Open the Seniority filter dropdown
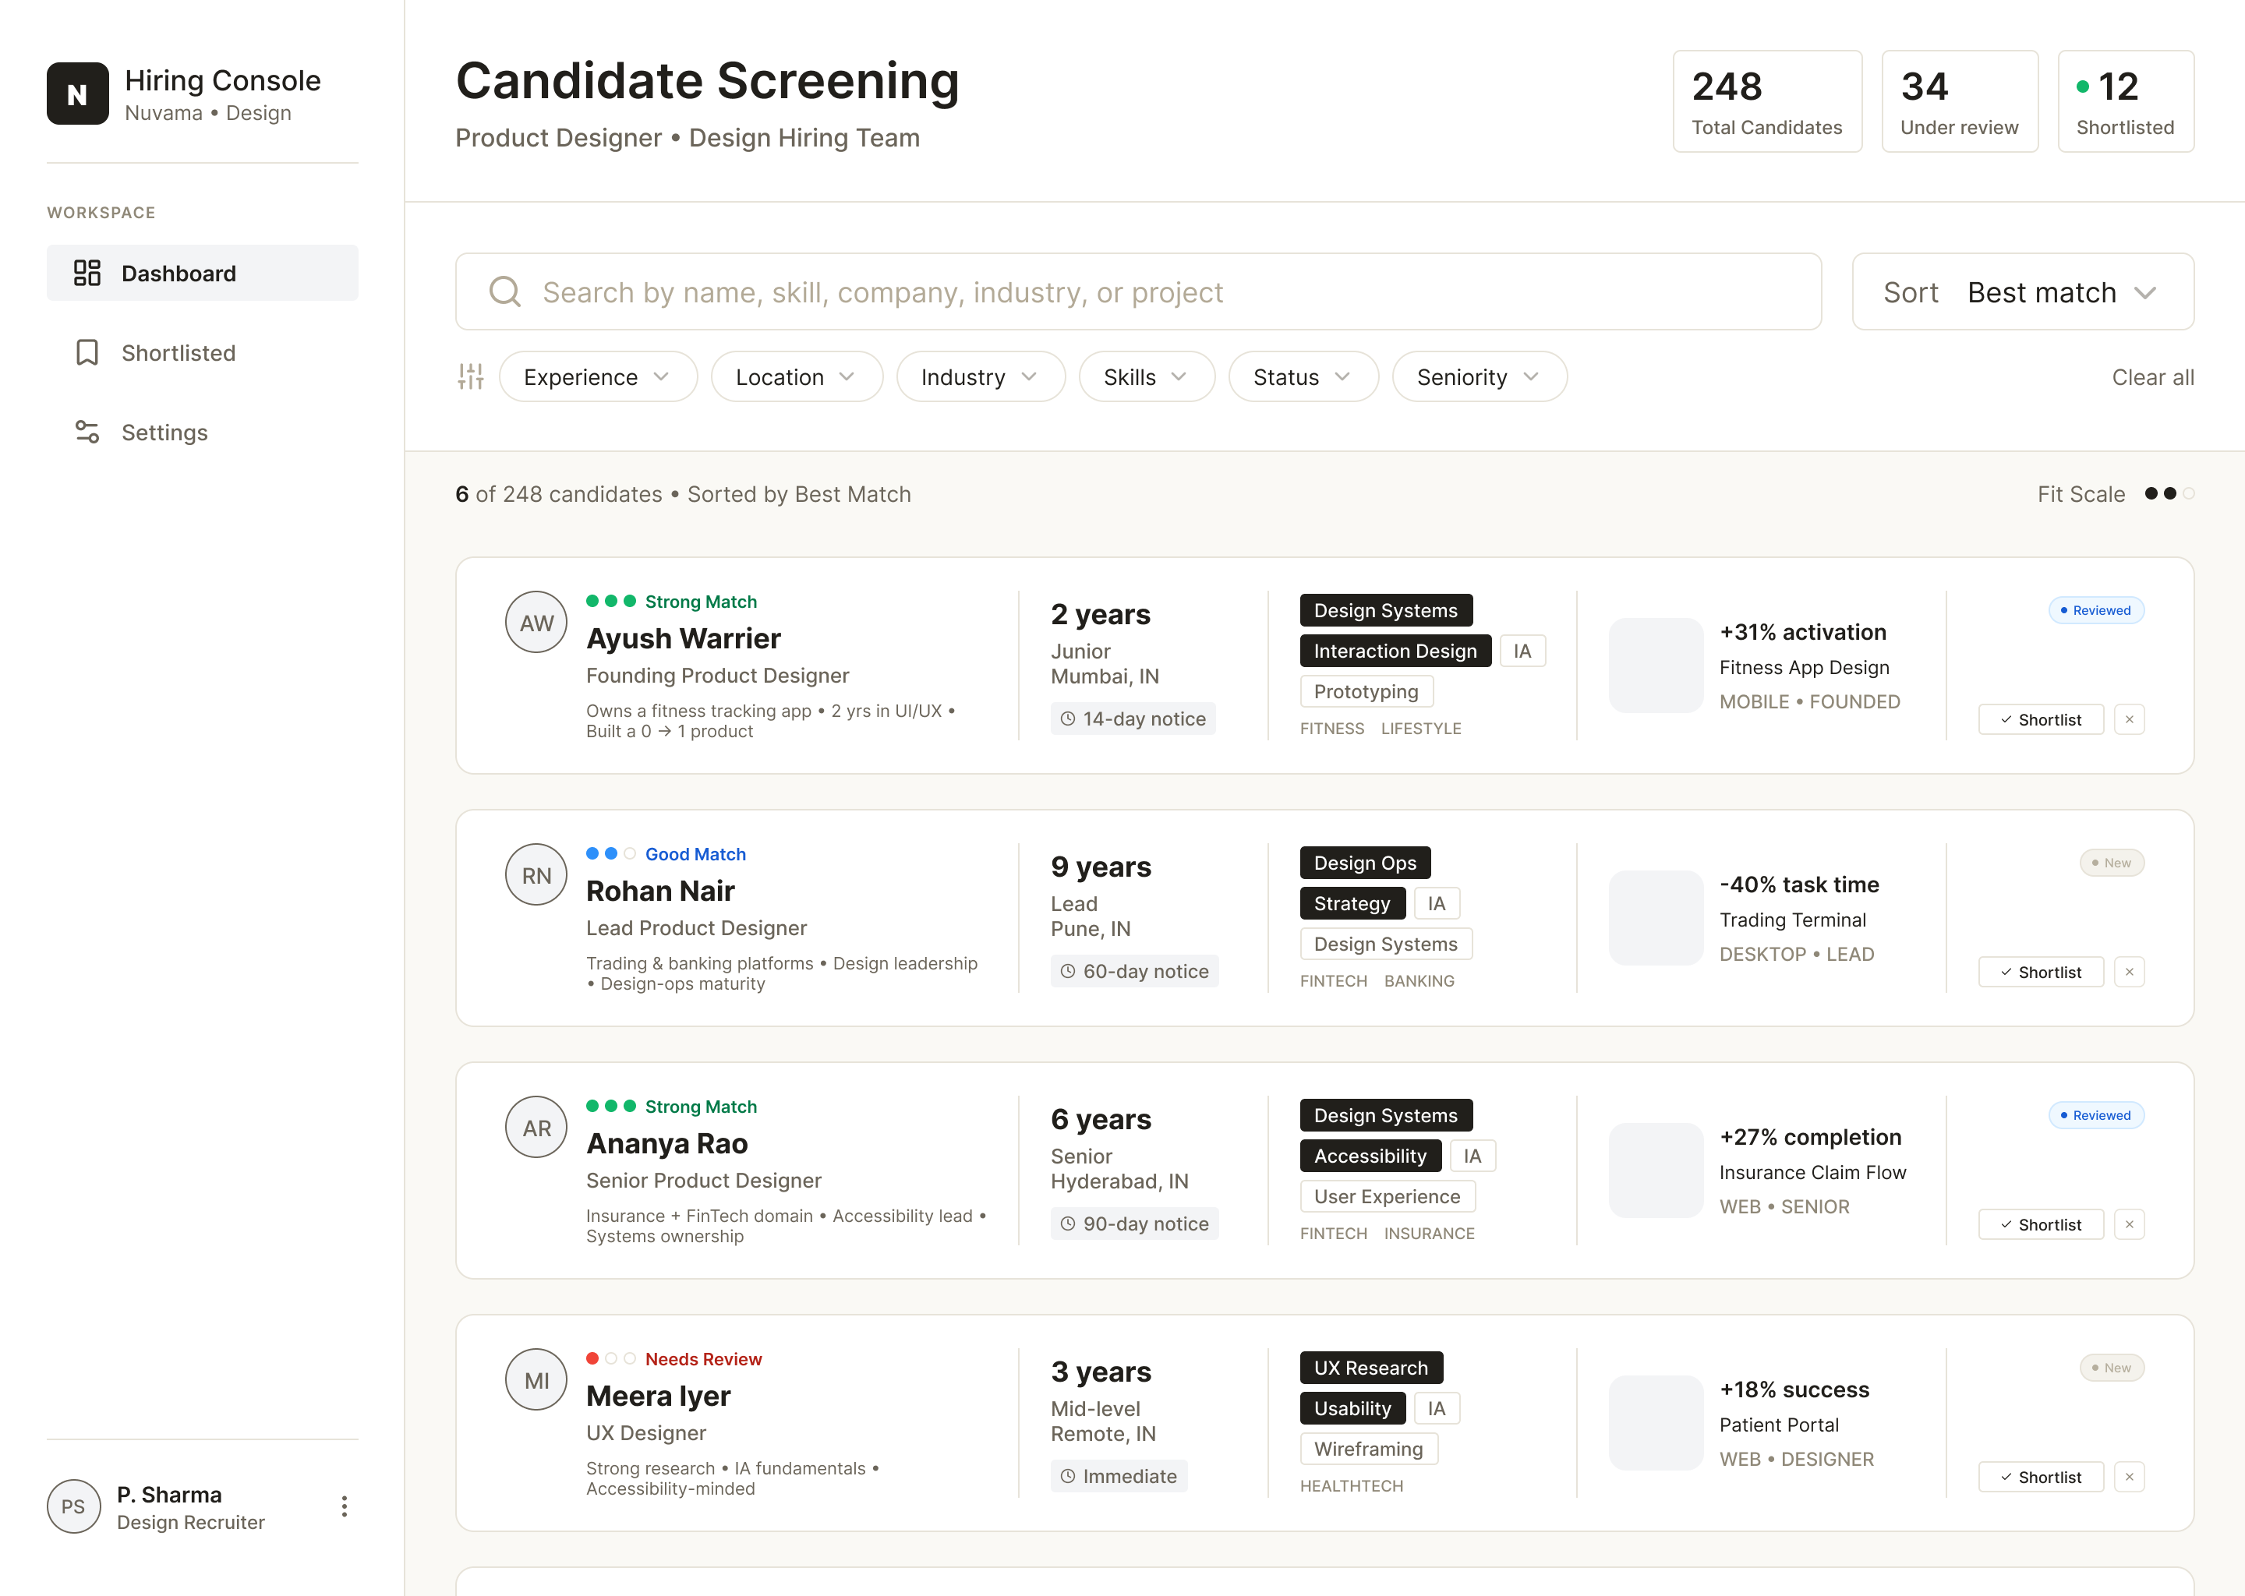The width and height of the screenshot is (2245, 1596). pyautogui.click(x=1480, y=376)
